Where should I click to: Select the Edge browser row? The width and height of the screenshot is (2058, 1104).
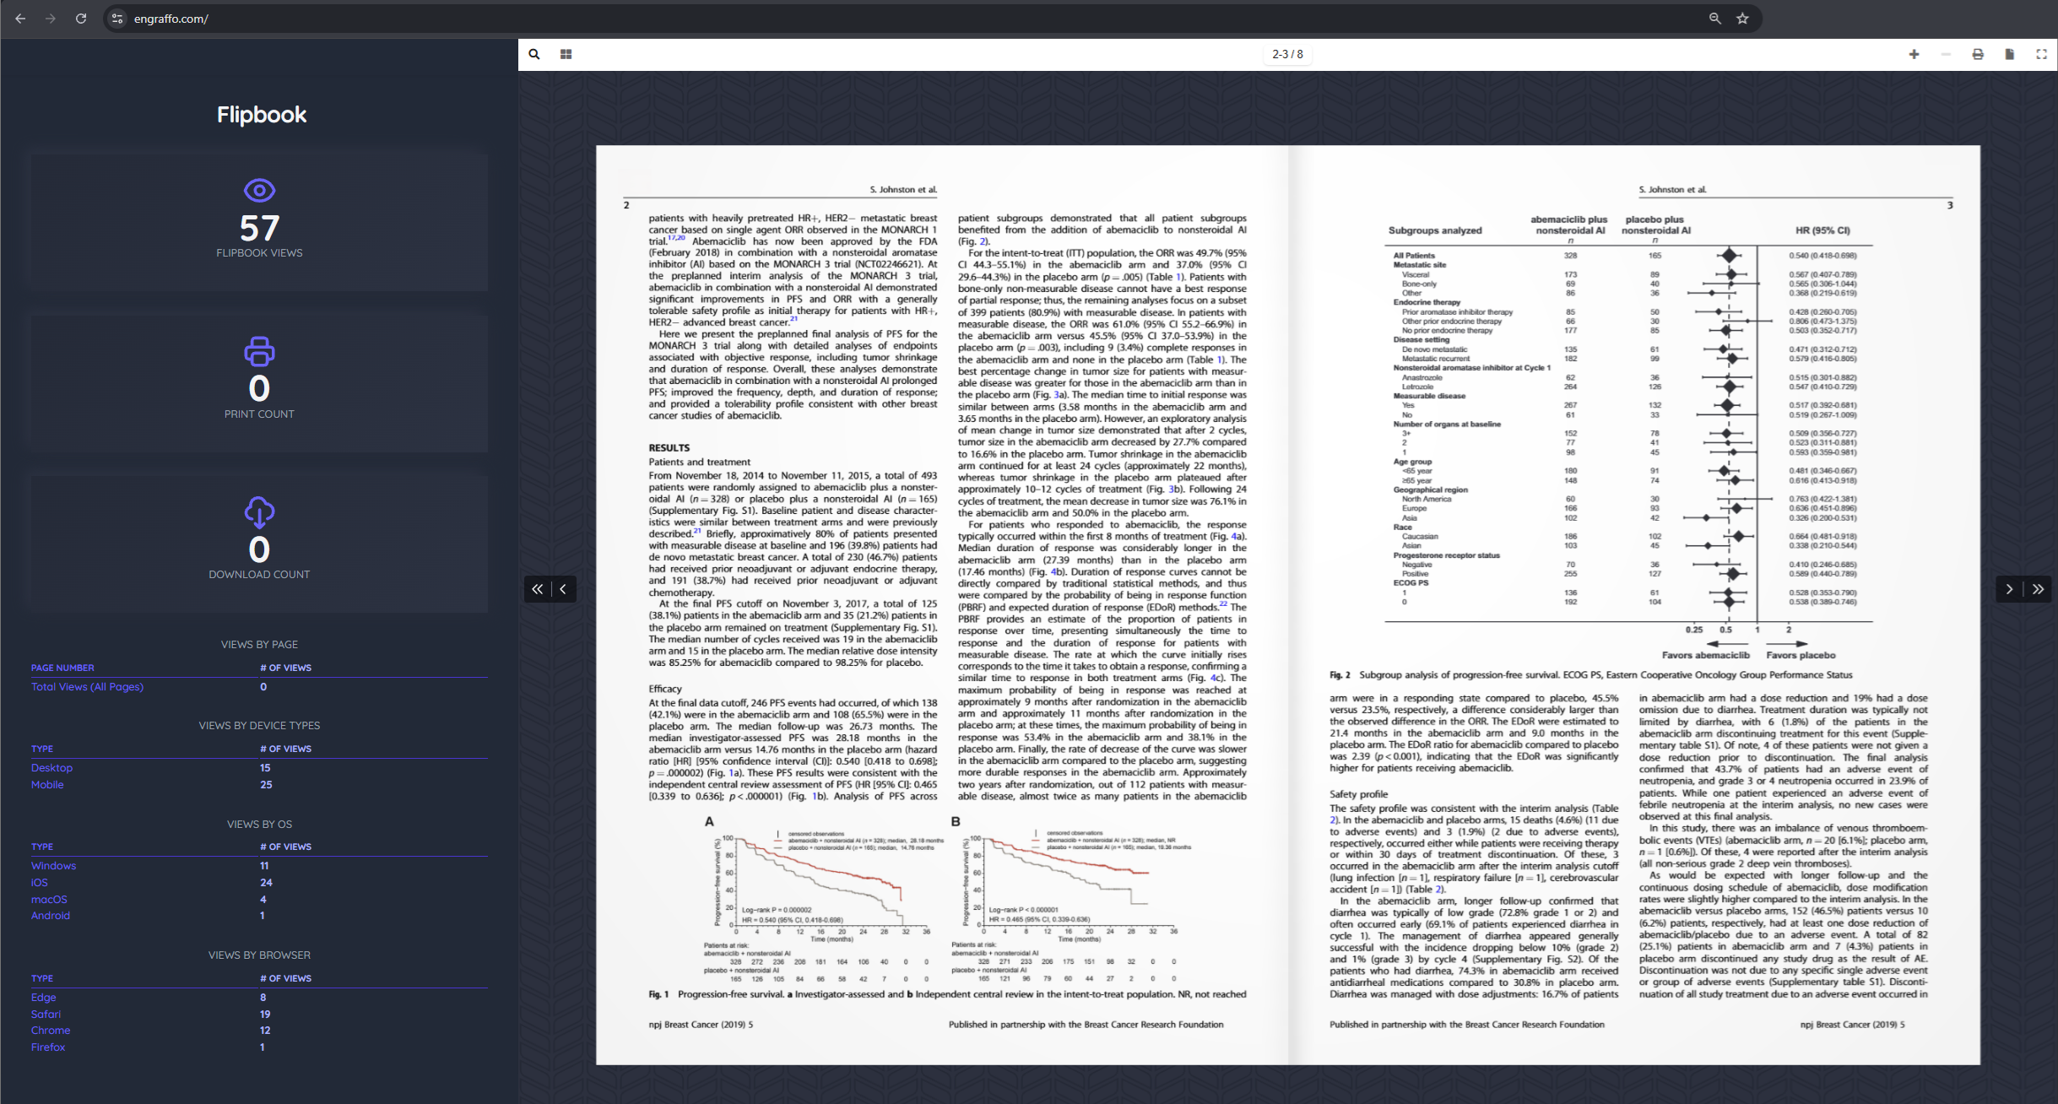click(259, 998)
